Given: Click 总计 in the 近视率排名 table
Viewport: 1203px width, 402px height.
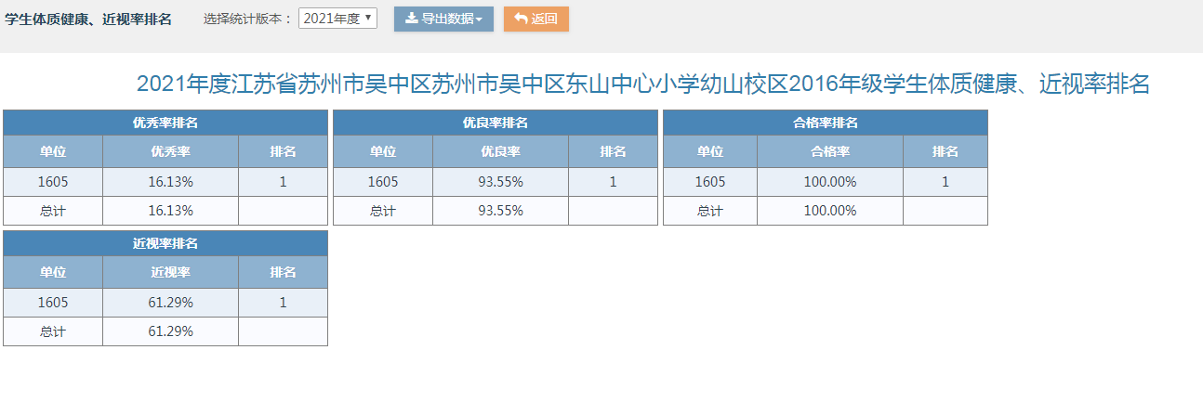Looking at the screenshot, I should coord(53,331).
